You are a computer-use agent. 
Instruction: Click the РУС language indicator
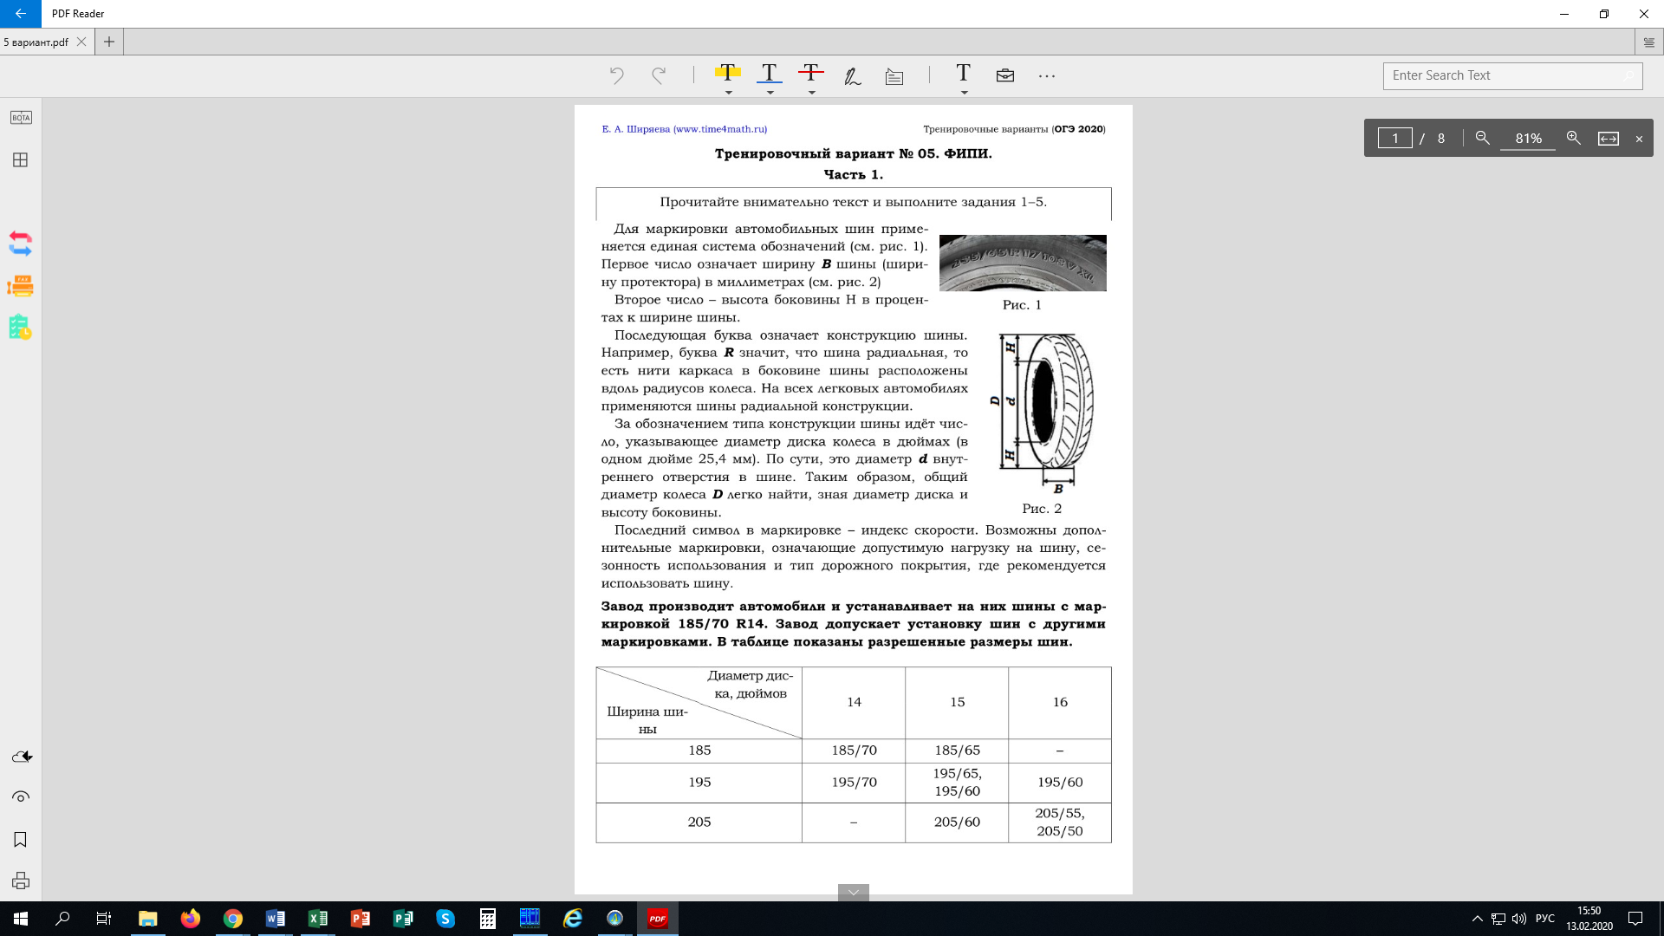(1544, 919)
